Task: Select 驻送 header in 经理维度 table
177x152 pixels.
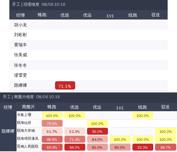Action: (155, 15)
